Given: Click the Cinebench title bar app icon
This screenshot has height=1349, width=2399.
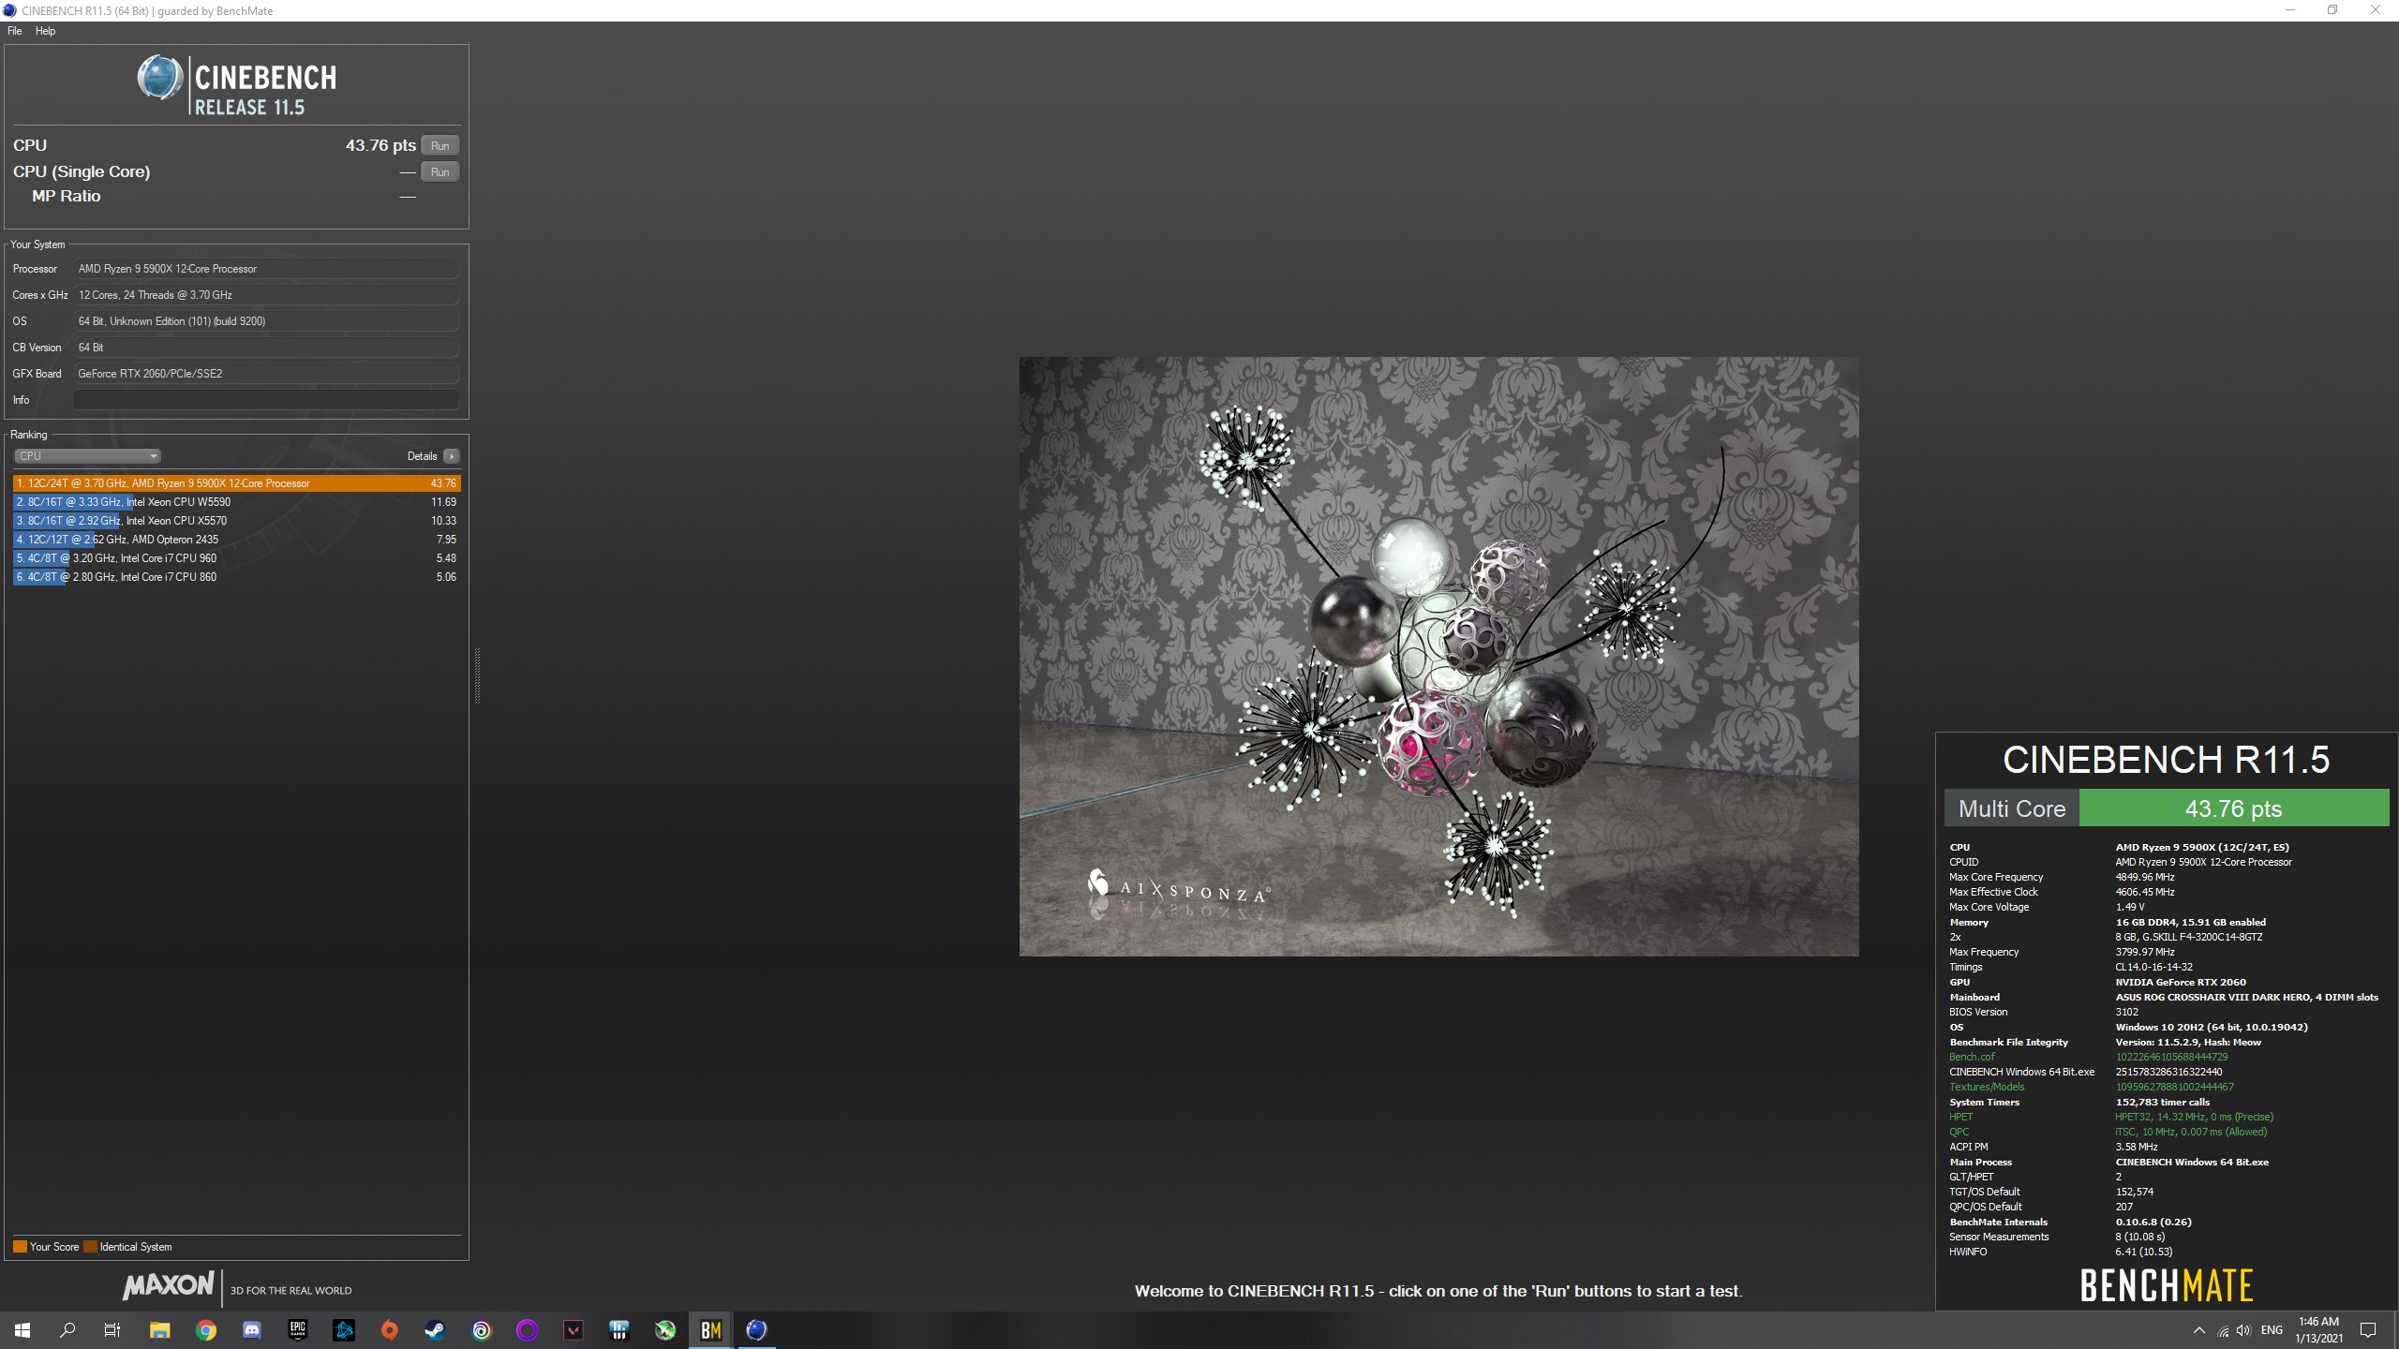Looking at the screenshot, I should [9, 10].
